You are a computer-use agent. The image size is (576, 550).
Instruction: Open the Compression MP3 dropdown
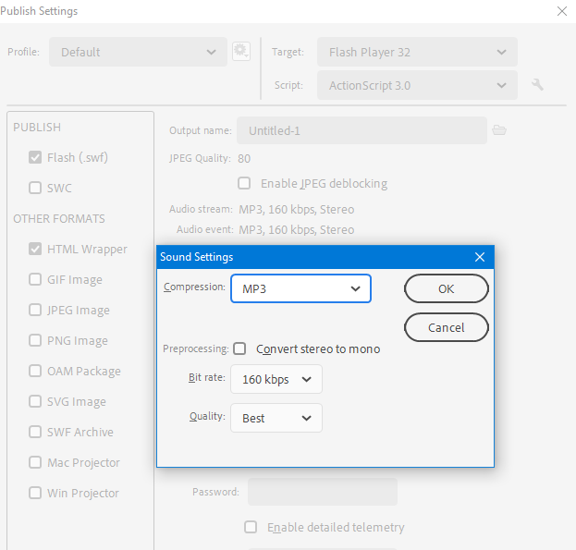[x=300, y=288]
